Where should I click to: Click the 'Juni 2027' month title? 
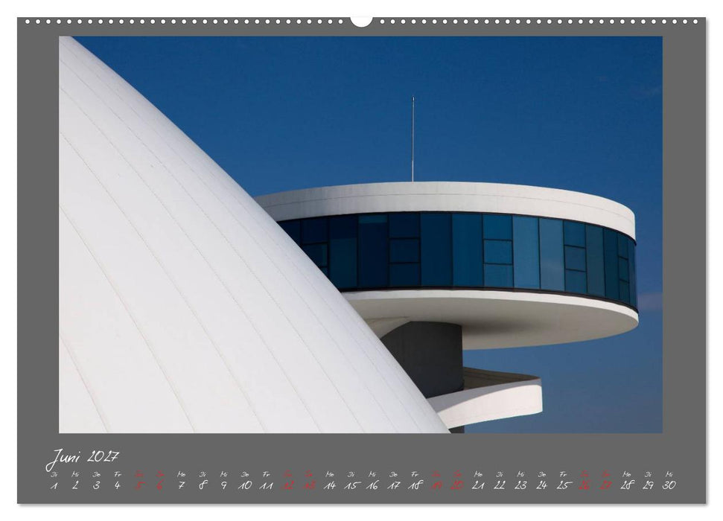click(x=82, y=458)
